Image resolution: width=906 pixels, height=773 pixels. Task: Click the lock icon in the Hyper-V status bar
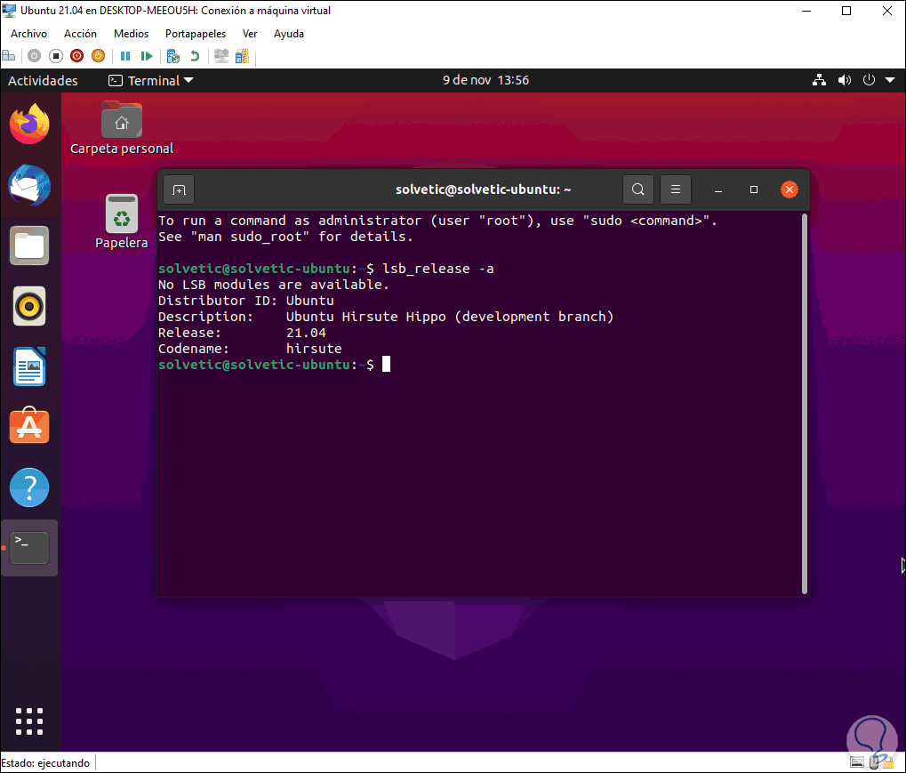[x=887, y=763]
